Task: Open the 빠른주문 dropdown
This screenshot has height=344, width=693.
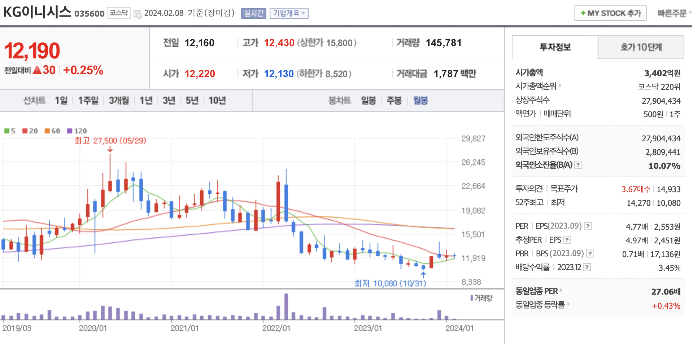Action: [x=674, y=13]
